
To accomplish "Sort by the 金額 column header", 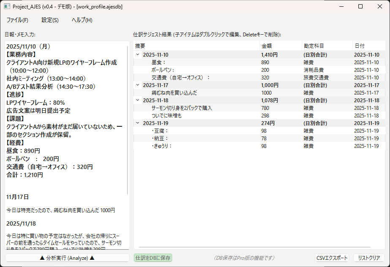I will point(280,46).
